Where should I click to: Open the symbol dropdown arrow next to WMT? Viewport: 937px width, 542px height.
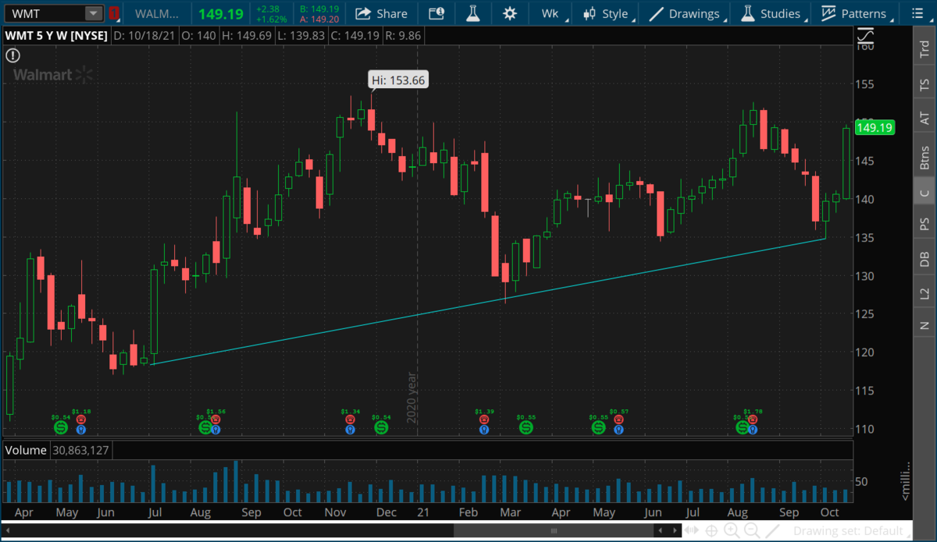[94, 13]
